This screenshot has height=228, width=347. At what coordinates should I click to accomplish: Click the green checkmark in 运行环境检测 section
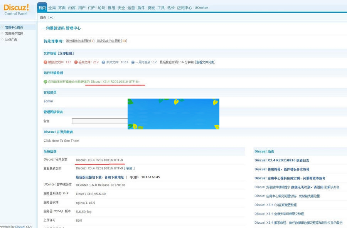tap(45, 81)
